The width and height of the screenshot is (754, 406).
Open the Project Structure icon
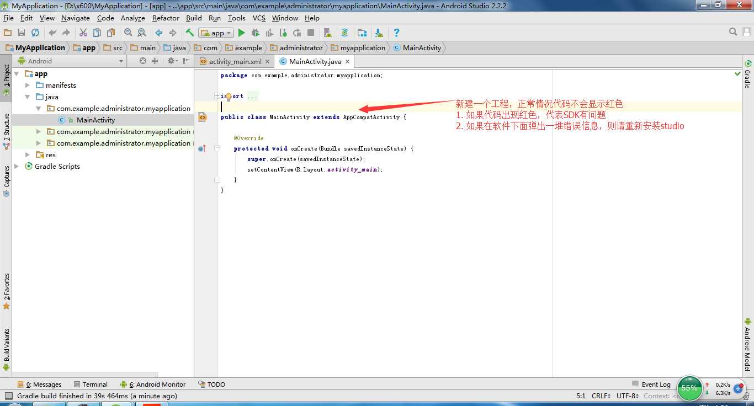click(362, 33)
